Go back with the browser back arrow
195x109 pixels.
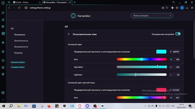tap(9, 8)
